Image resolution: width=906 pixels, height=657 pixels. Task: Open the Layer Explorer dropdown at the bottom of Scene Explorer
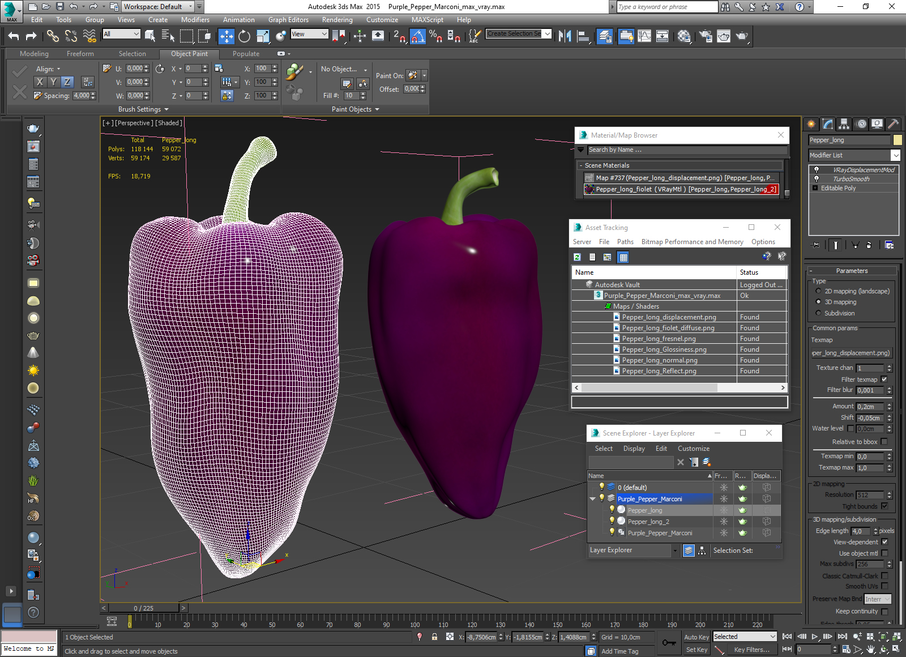tap(675, 551)
